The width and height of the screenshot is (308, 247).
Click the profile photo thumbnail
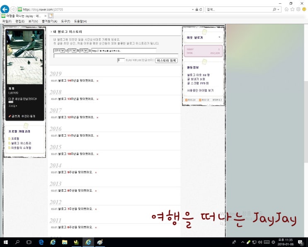click(x=25, y=57)
